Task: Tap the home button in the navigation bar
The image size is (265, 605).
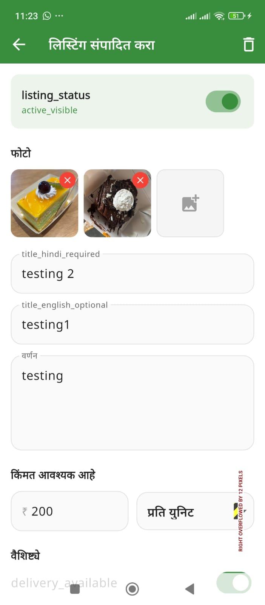Action: (x=132, y=589)
